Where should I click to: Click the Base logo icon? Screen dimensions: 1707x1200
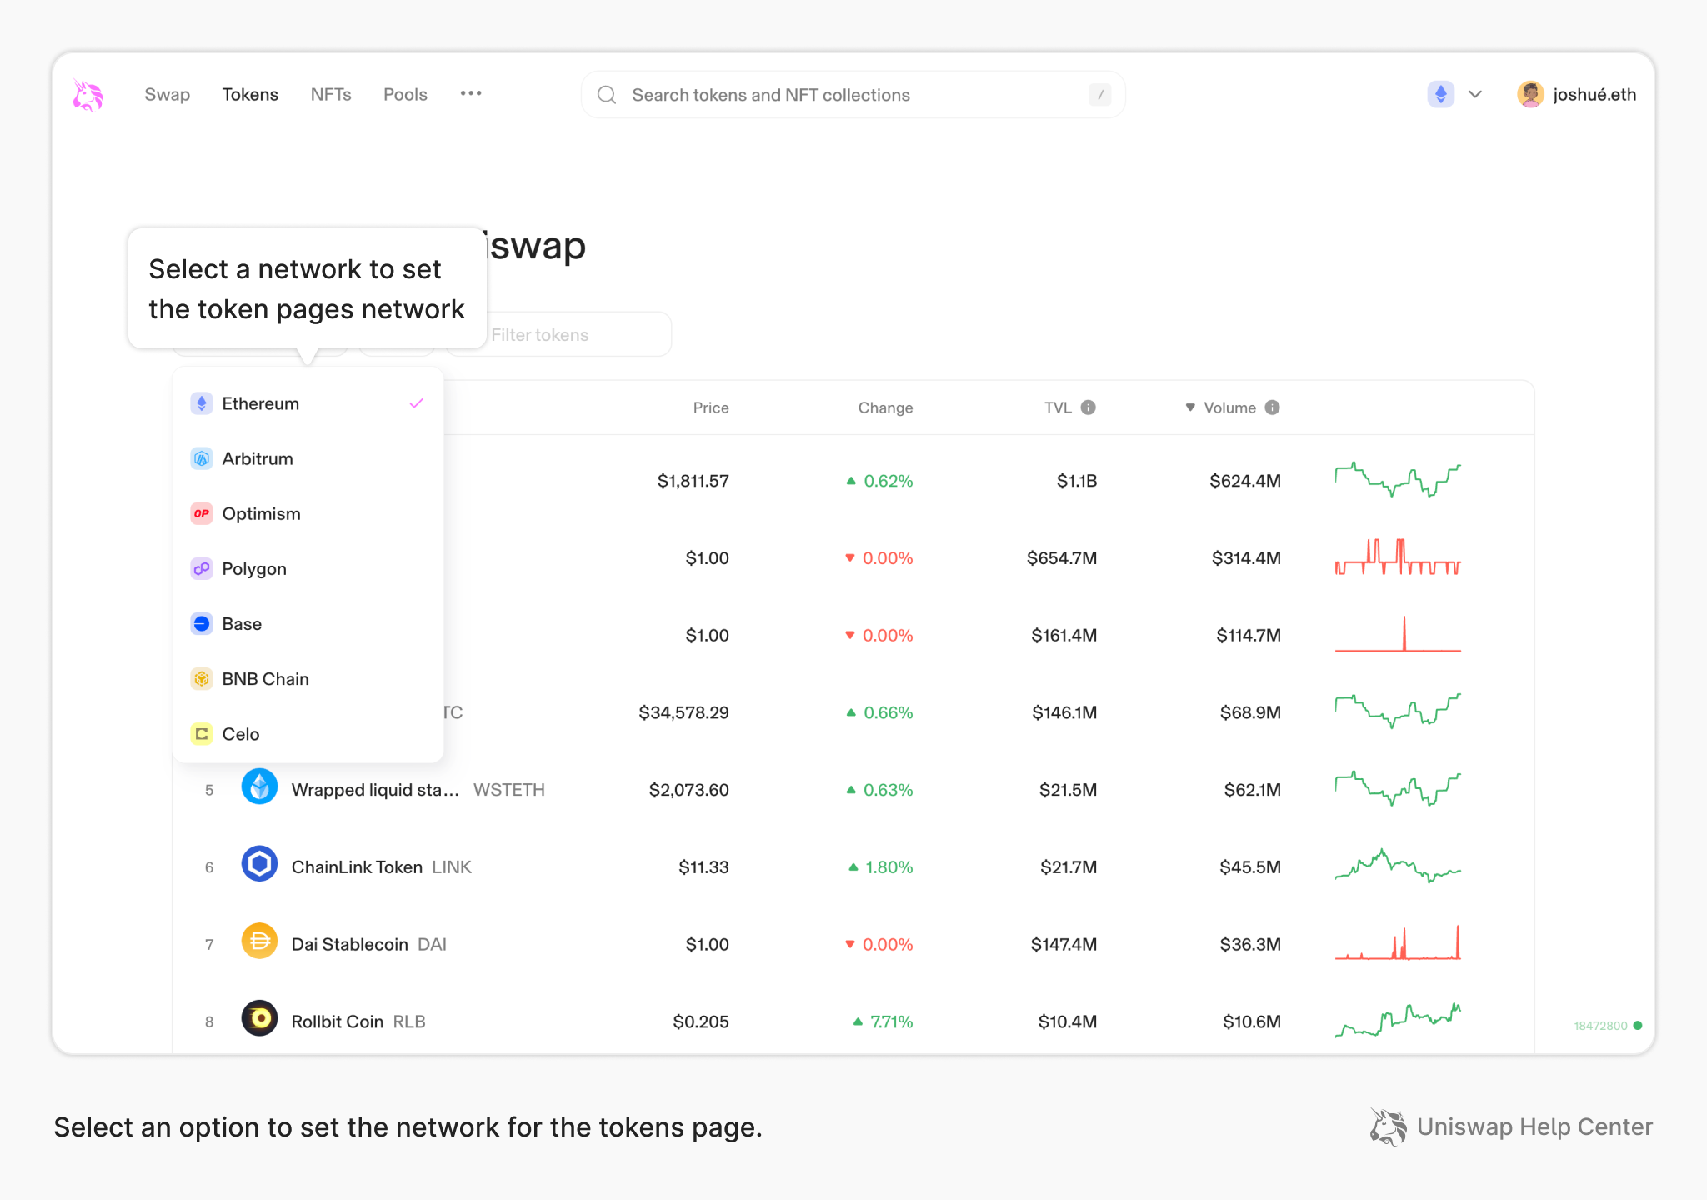click(202, 624)
